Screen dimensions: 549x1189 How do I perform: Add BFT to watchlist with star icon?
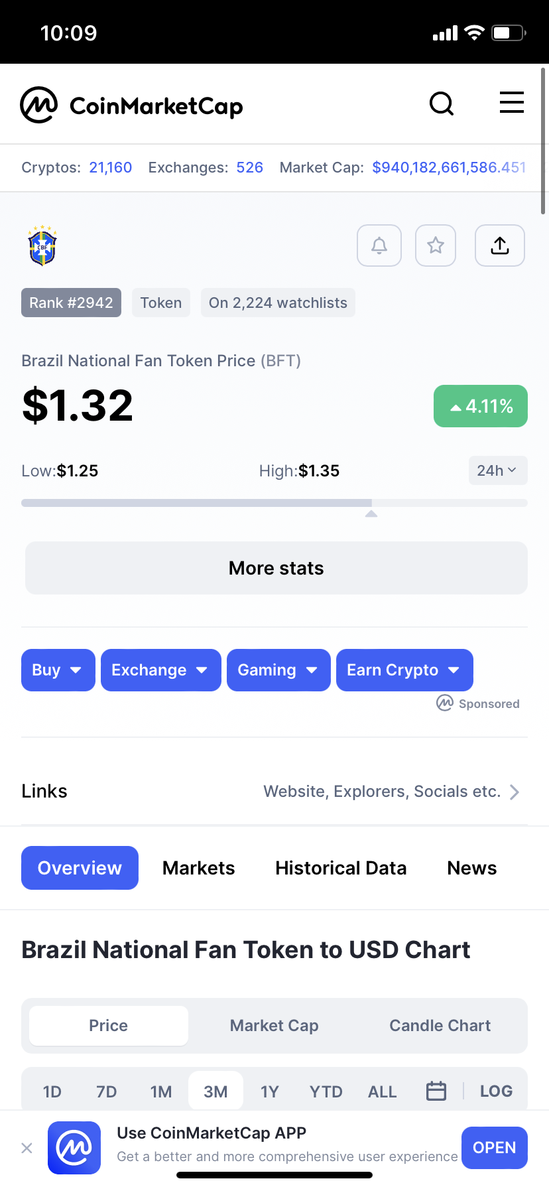pyautogui.click(x=436, y=245)
